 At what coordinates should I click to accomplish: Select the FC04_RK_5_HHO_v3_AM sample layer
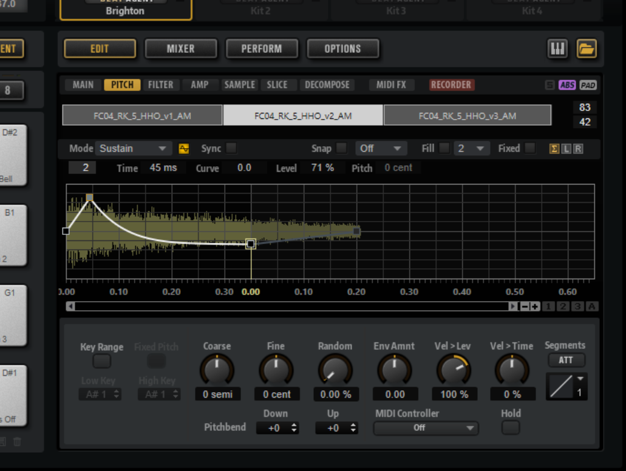tap(468, 116)
